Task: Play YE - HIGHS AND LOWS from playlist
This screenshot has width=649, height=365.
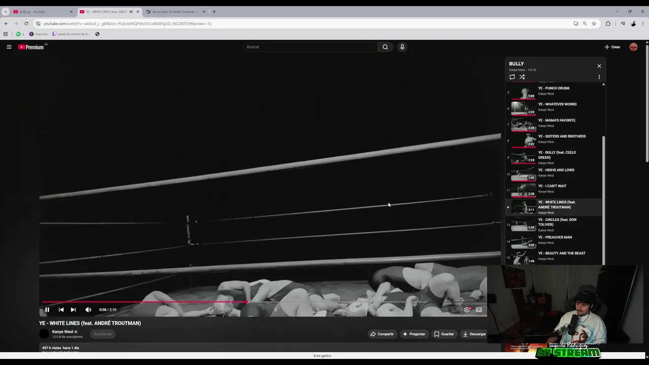Action: tap(554, 173)
